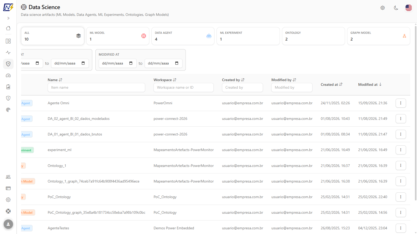Open the dashboard layout icon in sidebar

[x=8, y=41]
